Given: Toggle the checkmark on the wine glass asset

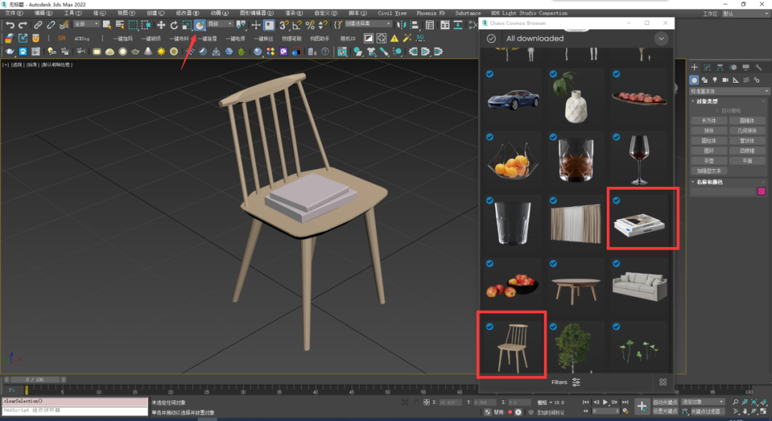Looking at the screenshot, I should pos(616,138).
